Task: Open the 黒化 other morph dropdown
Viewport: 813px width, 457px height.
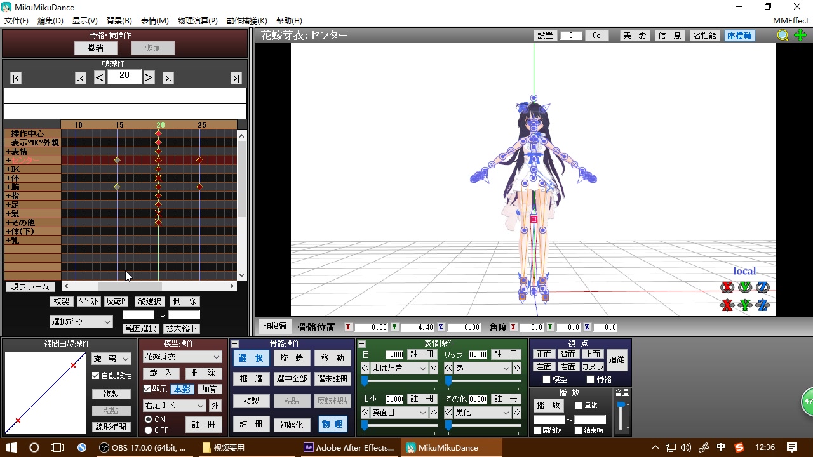Action: [x=482, y=413]
